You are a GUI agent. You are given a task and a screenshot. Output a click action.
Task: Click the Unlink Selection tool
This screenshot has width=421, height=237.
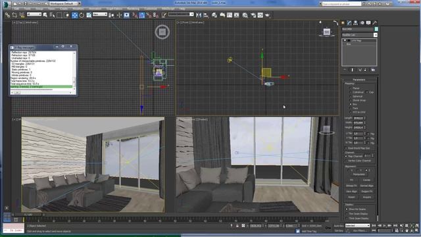(x=14, y=15)
